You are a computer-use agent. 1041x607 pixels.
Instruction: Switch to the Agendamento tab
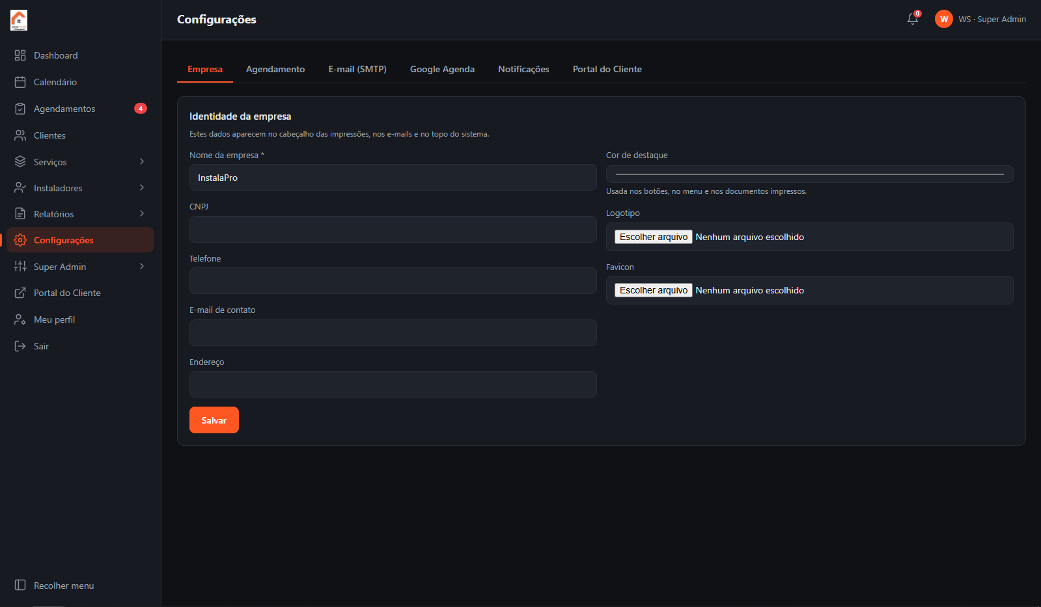[275, 69]
